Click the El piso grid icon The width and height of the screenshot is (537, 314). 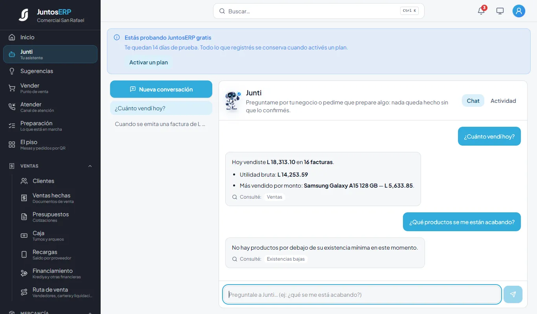click(x=12, y=145)
